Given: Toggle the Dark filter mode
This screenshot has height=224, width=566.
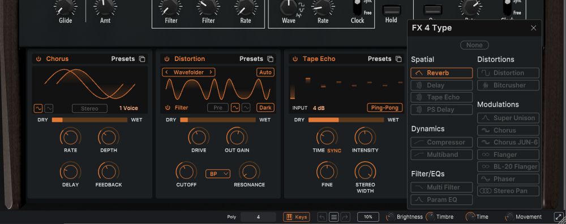Looking at the screenshot, I should 265,108.
